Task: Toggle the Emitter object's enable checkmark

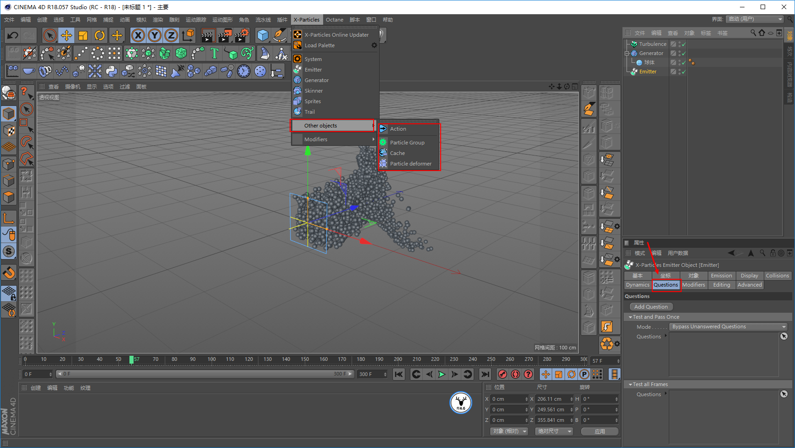Action: coord(684,72)
